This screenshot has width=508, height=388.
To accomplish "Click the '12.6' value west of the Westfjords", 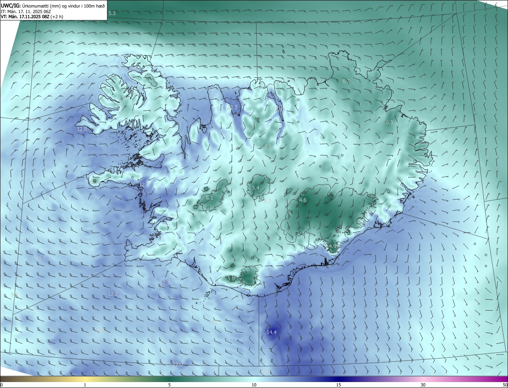I will 82,129.
